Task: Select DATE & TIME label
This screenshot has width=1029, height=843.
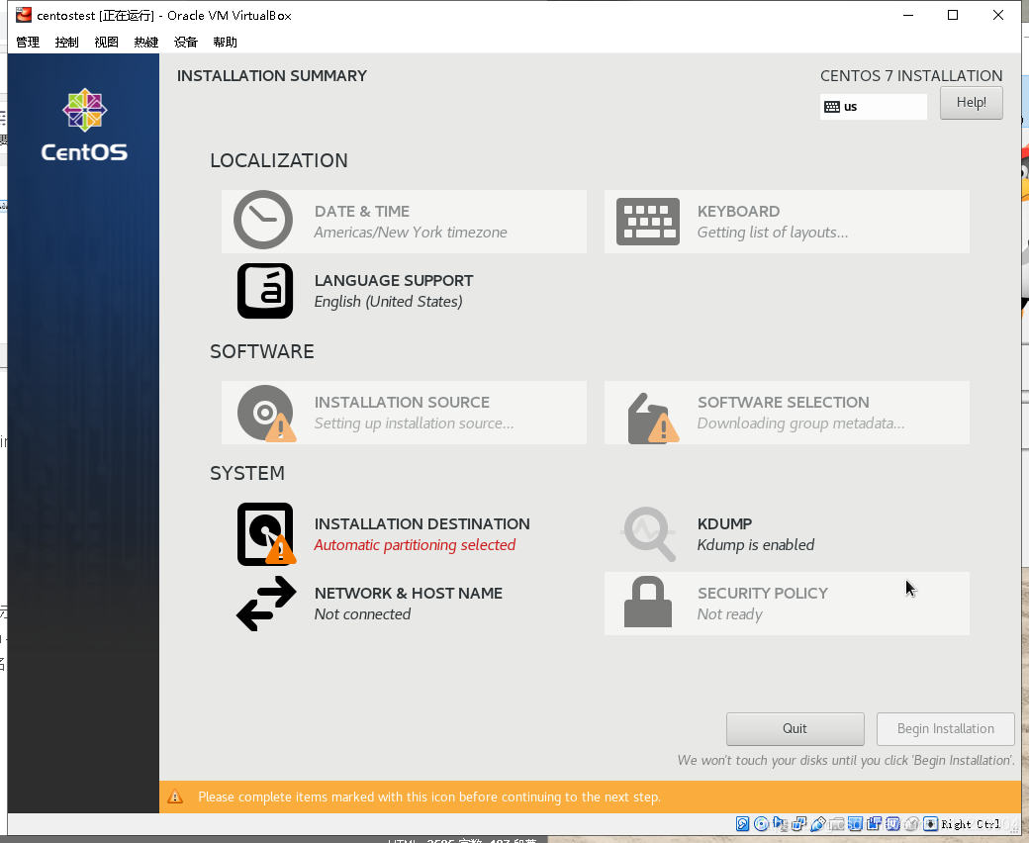Action: (x=361, y=211)
